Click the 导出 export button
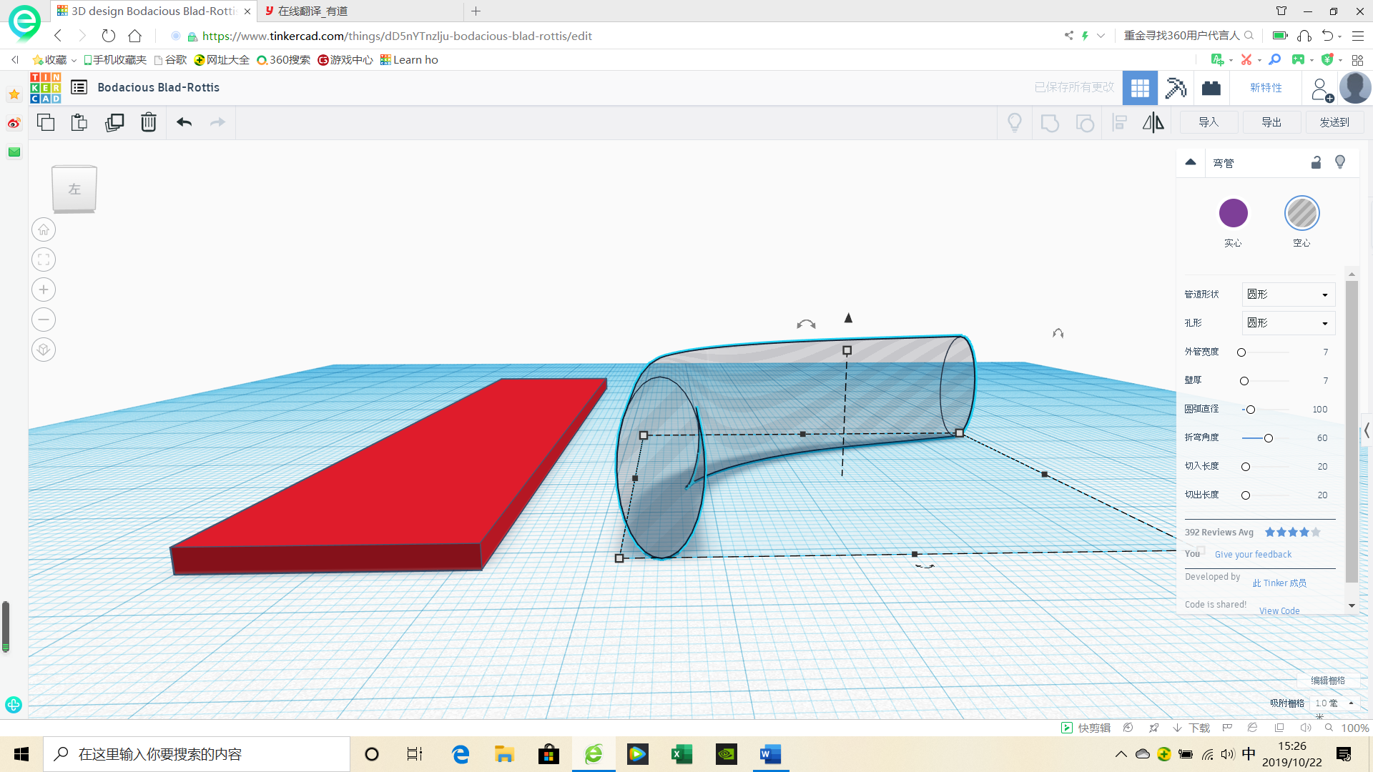Viewport: 1373px width, 772px height. click(1271, 122)
